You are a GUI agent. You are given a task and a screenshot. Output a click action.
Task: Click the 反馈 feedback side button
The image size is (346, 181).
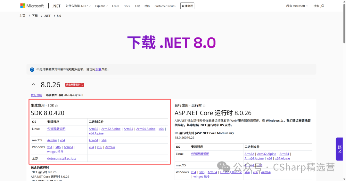click(x=339, y=149)
